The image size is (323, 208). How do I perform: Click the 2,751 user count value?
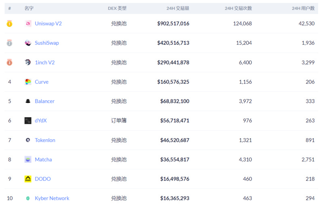point(308,160)
